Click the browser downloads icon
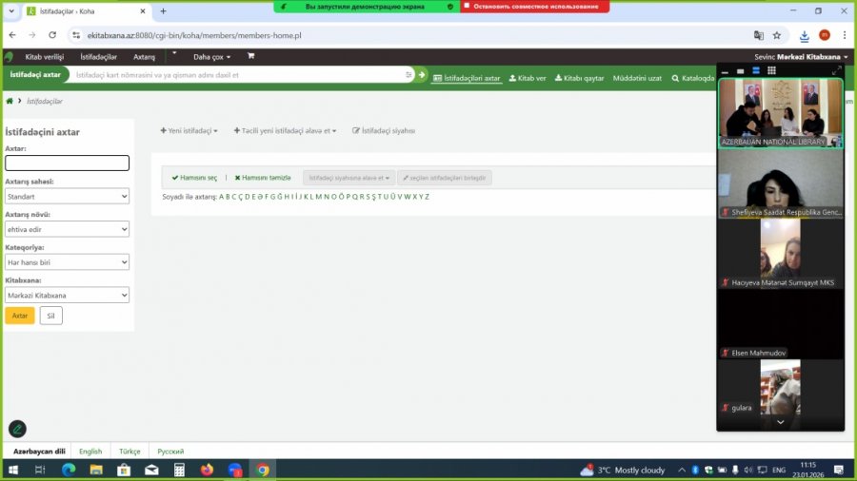Viewport: 857px width, 481px height. coord(805,35)
